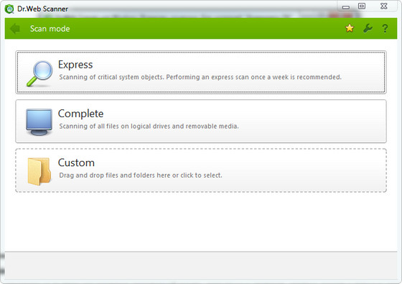Go back using the green arrow
This screenshot has height=284, width=402.
click(15, 29)
